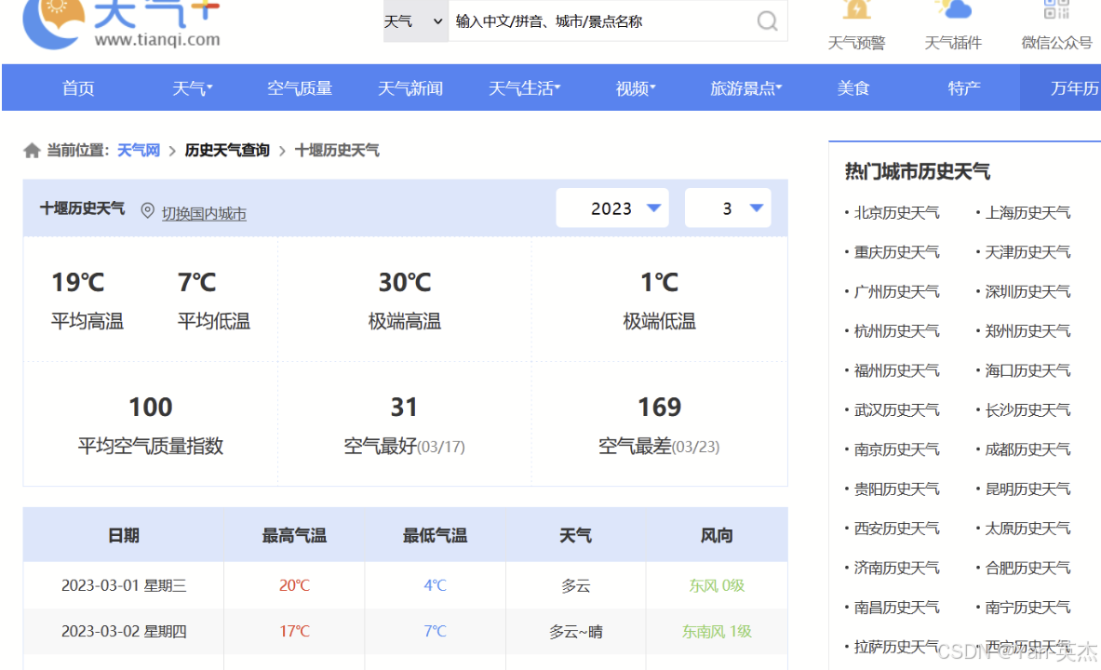This screenshot has width=1101, height=670.
Task: Click the 切换国内城市 link
Action: coord(204,214)
